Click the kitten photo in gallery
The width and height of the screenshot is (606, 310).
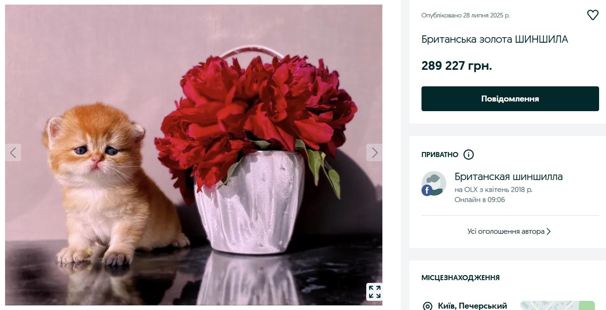194,155
